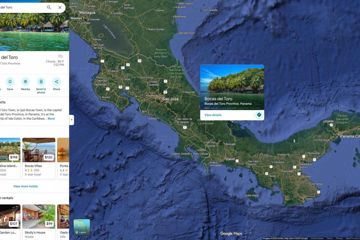Collapse the side panel with arrow
This screenshot has width=360, height=240.
tap(71, 120)
